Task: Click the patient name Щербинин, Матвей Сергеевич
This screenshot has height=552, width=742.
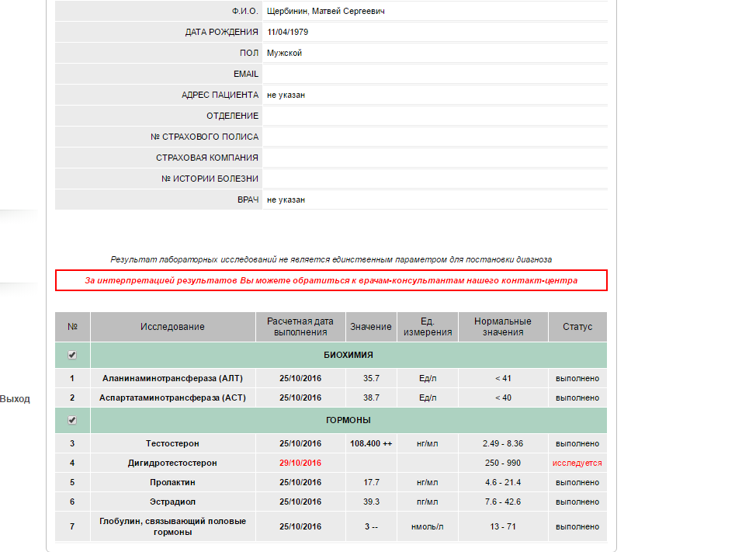Action: [326, 12]
